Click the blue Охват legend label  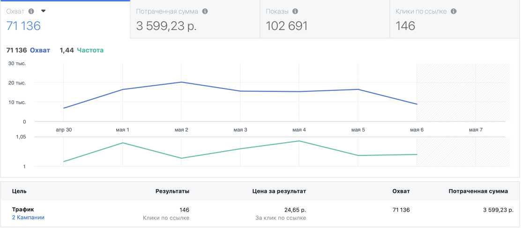40,50
